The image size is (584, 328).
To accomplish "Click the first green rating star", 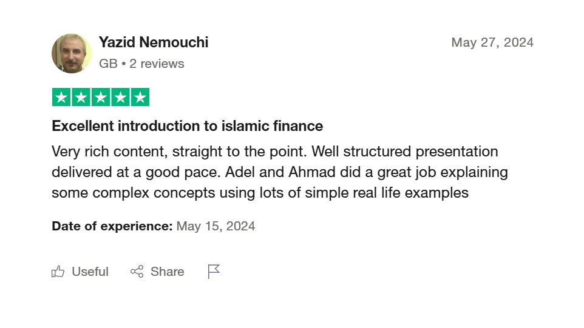I will click(x=61, y=98).
